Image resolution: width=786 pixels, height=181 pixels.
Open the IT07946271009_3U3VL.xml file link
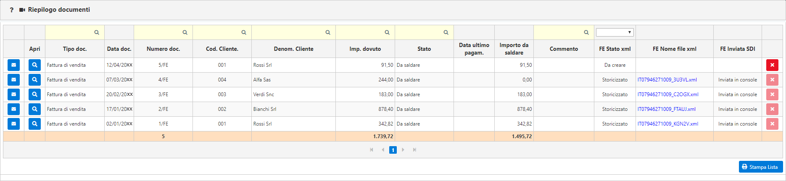point(667,80)
